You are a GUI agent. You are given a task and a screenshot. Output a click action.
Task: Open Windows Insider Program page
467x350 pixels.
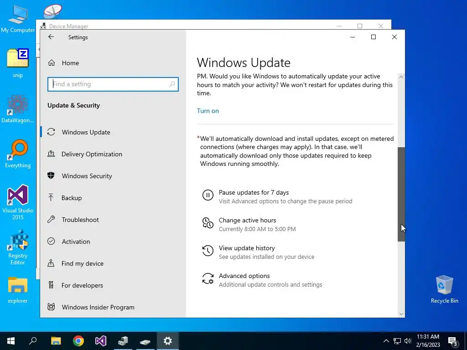click(113, 307)
